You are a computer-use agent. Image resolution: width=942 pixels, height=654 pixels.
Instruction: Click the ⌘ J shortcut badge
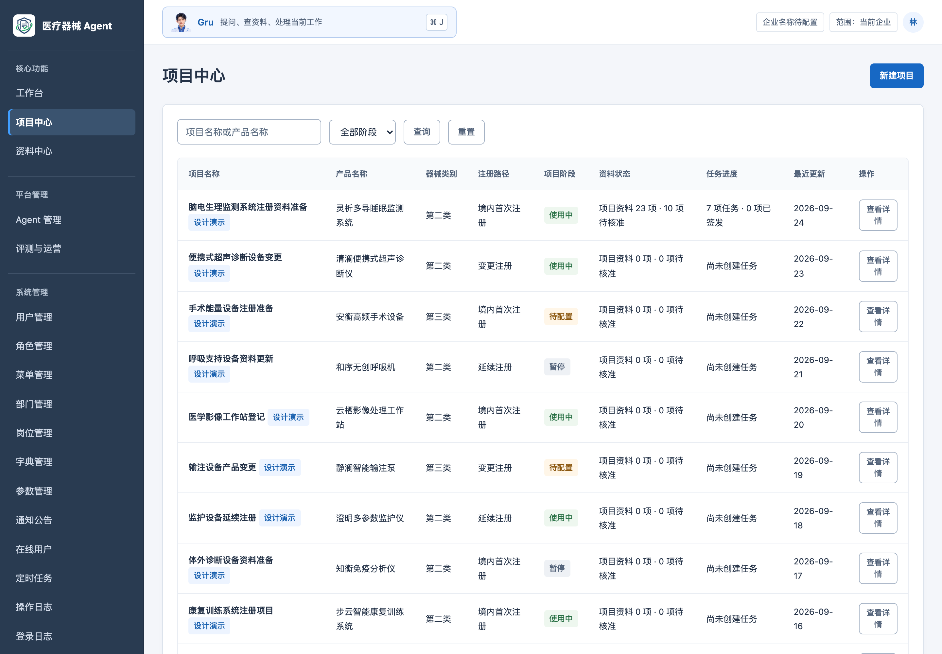(436, 22)
